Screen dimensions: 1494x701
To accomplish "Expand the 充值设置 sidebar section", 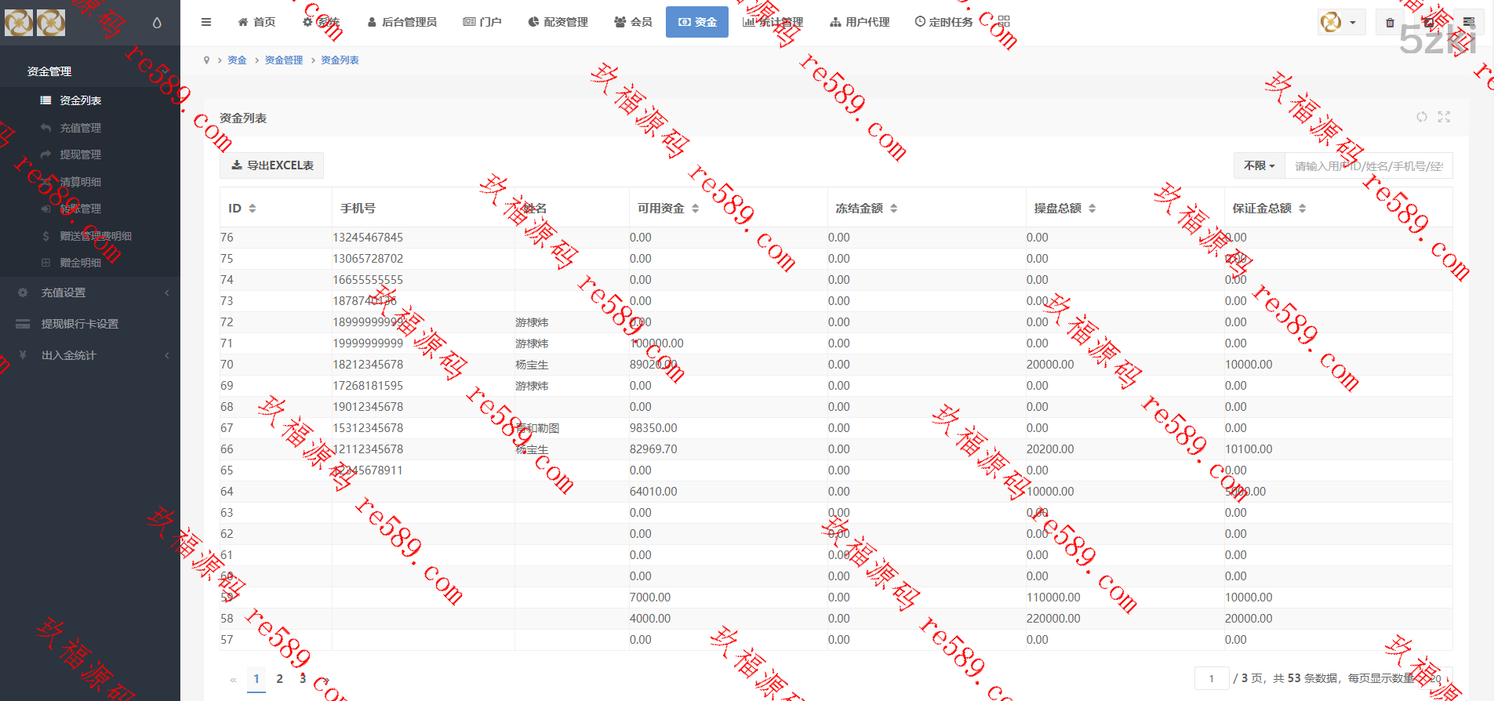I will (90, 292).
